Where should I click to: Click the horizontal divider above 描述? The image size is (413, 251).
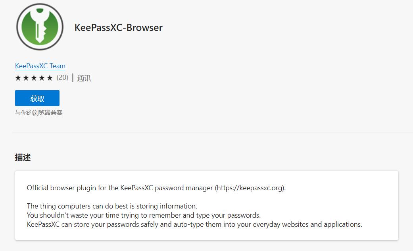[206, 133]
